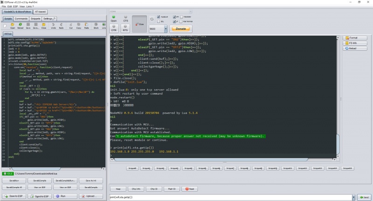Click the Snippet0 button
The width and height of the screenshot is (373, 201).
coord(132,169)
